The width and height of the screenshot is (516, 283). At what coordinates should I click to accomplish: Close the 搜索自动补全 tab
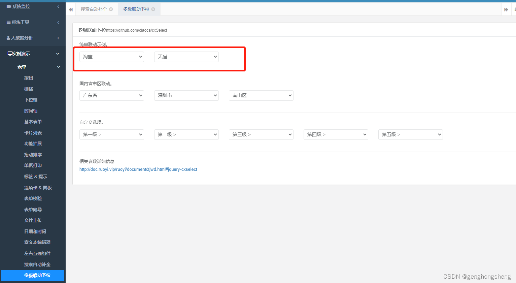pyautogui.click(x=111, y=9)
